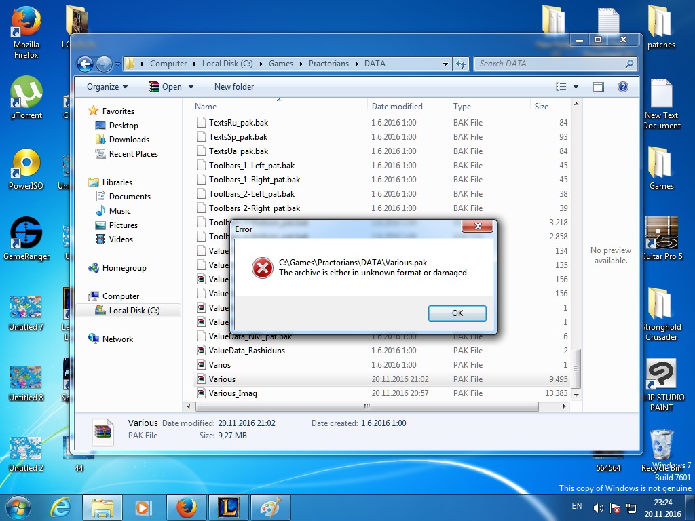
Task: Click Open in the Explorer toolbar
Action: click(166, 87)
